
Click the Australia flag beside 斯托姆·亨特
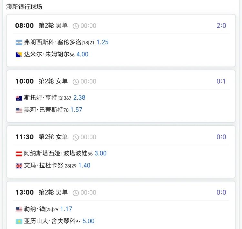19,98
